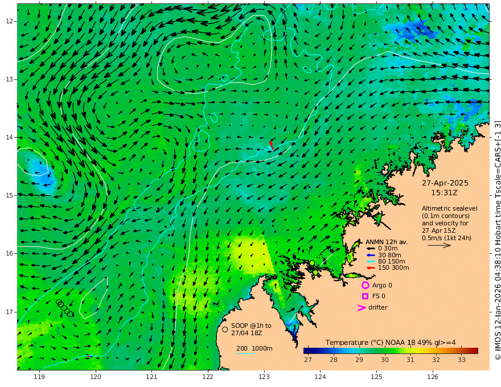The width and height of the screenshot is (501, 387).
Task: Click the 'drifter' legend label
Action: (377, 307)
